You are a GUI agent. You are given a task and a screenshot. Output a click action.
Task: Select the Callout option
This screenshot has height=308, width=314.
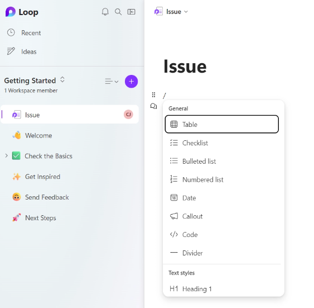pos(221,216)
